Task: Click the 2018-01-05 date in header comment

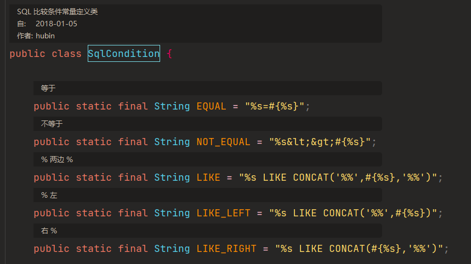Action: click(x=56, y=24)
